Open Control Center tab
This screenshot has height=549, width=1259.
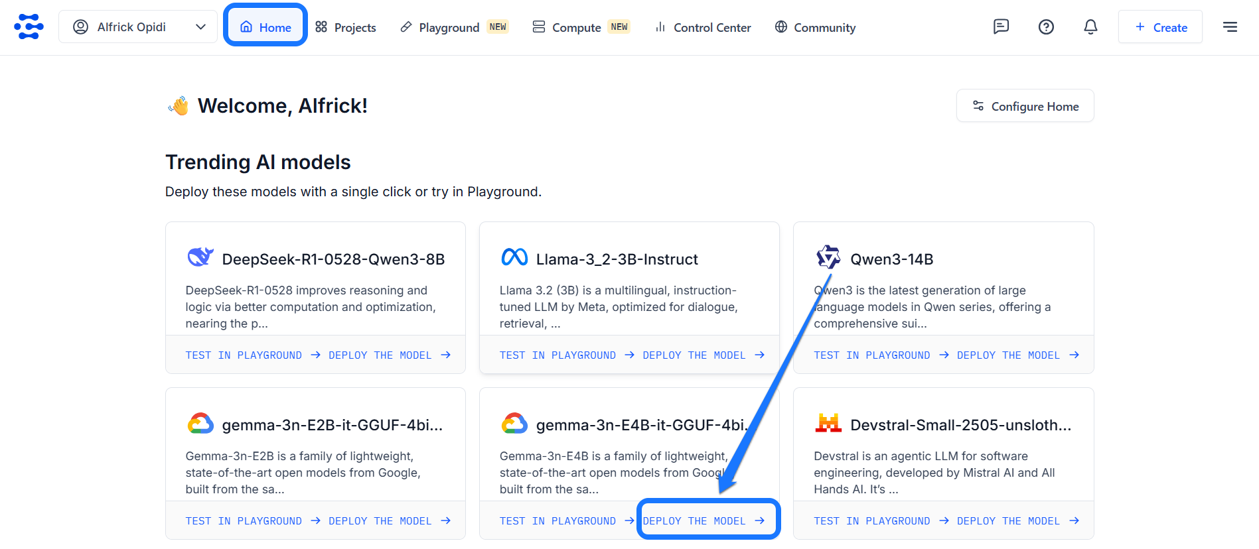[x=703, y=27]
